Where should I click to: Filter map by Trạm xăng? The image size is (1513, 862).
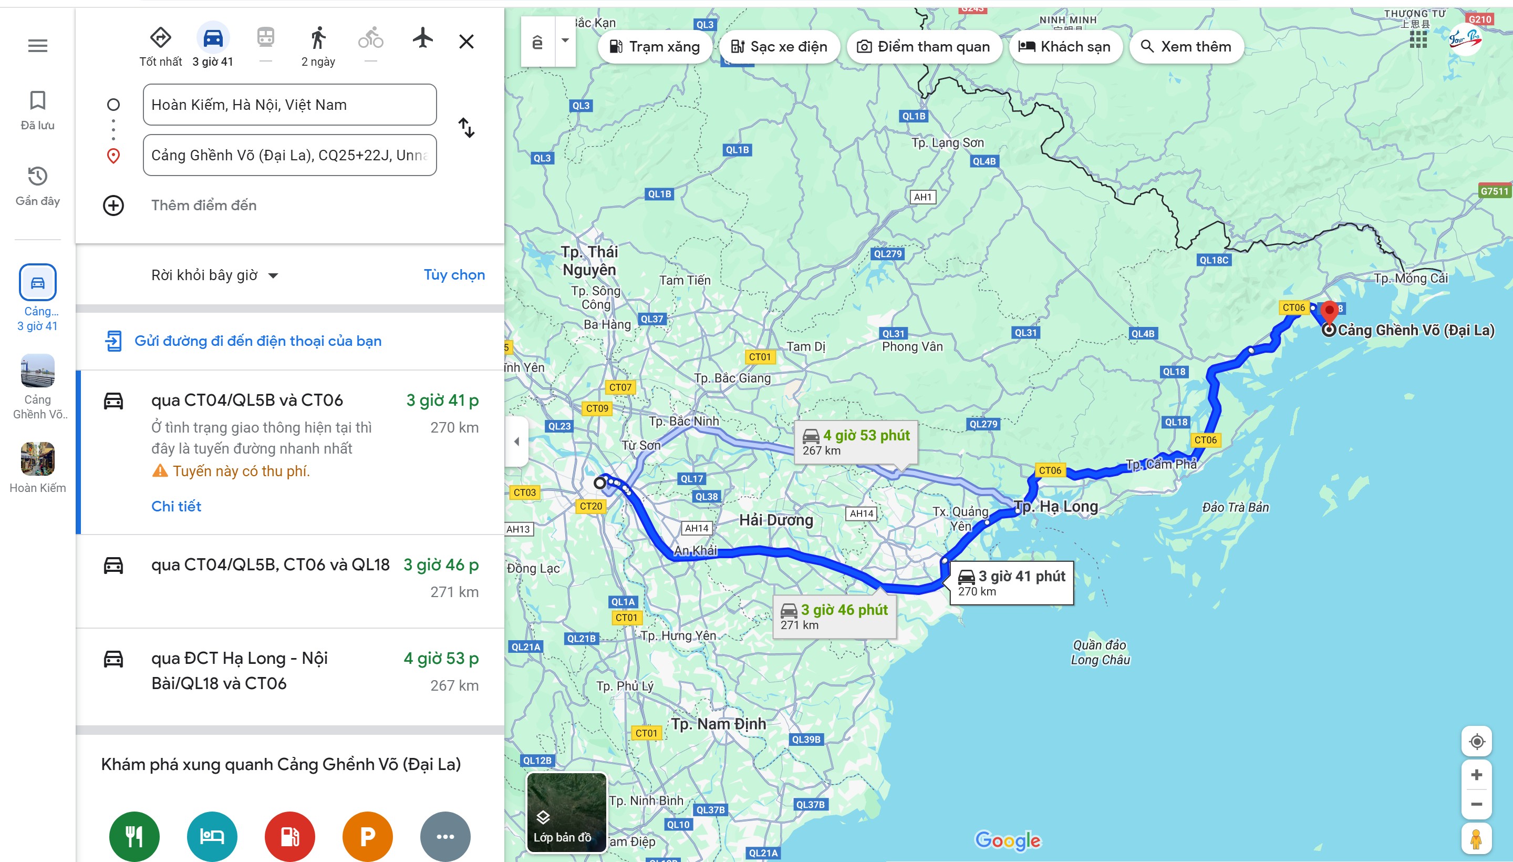click(x=655, y=47)
